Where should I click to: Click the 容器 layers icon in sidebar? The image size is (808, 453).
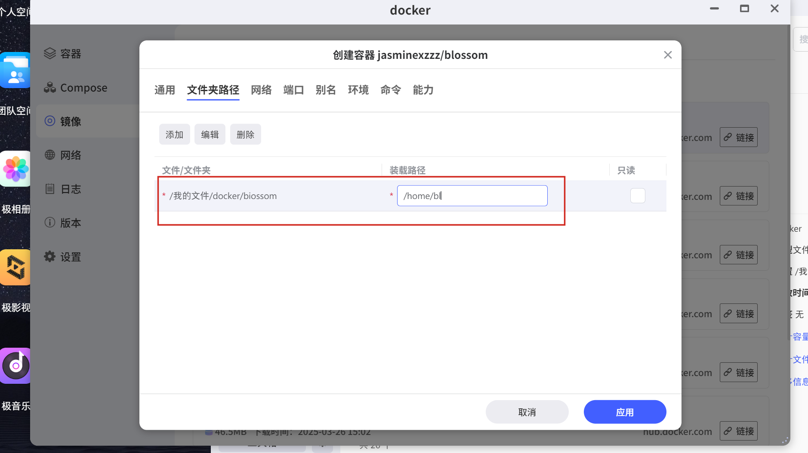[x=50, y=53]
